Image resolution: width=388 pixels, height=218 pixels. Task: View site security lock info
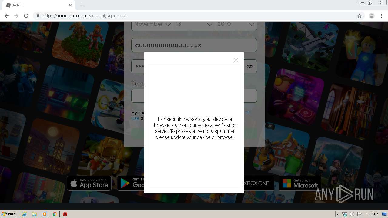coord(38,16)
